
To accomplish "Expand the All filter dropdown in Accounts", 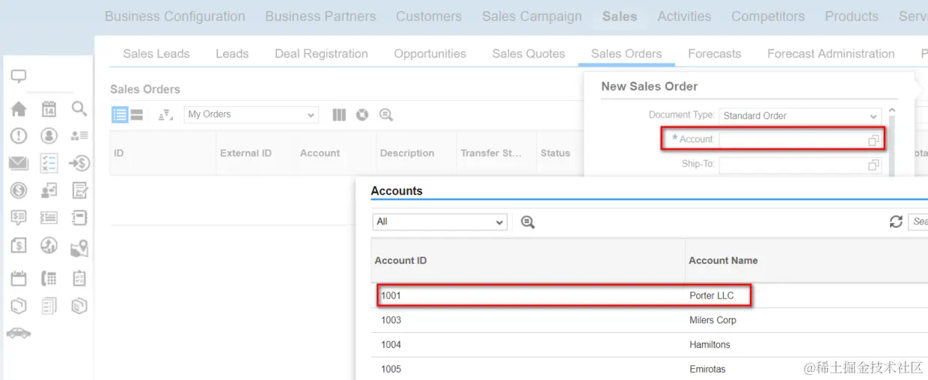I will click(x=499, y=222).
